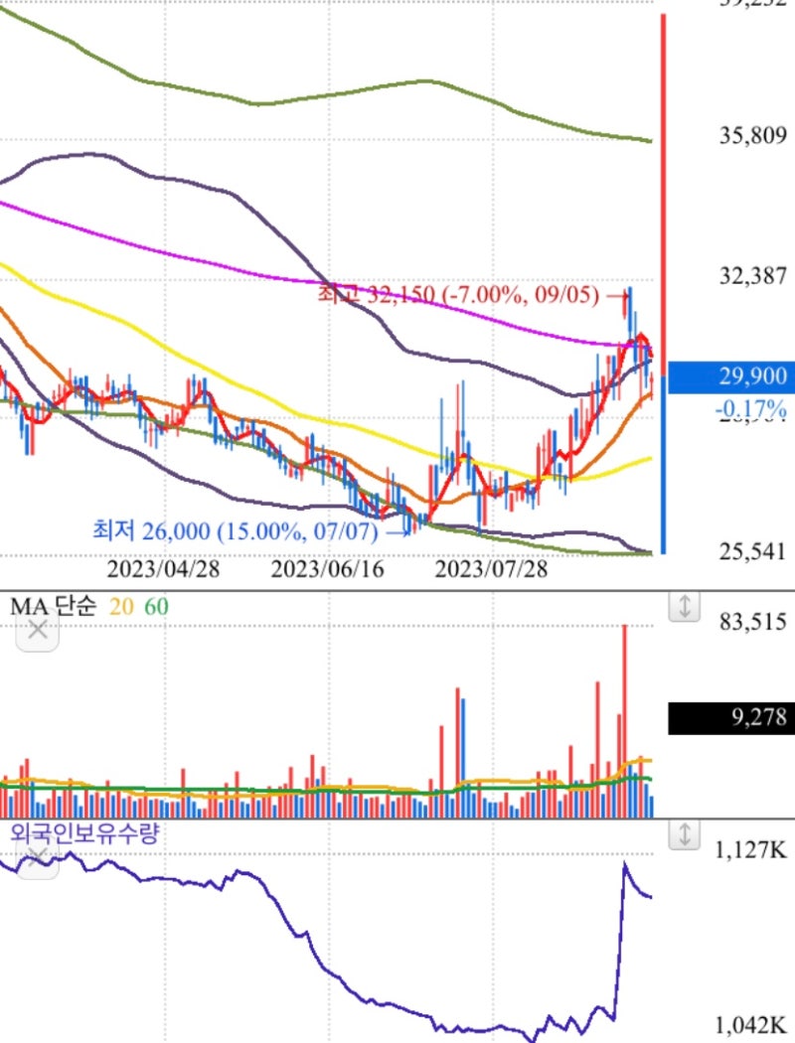This screenshot has width=795, height=1043.
Task: Select the current price label 29,900
Action: click(x=731, y=377)
